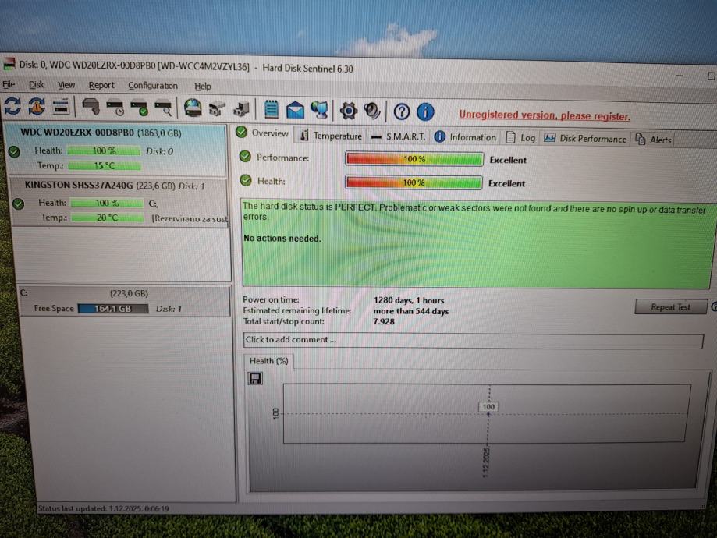Click WDC disk Temp 15 °C bar
Viewport: 717px width, 538px height.
pos(105,165)
